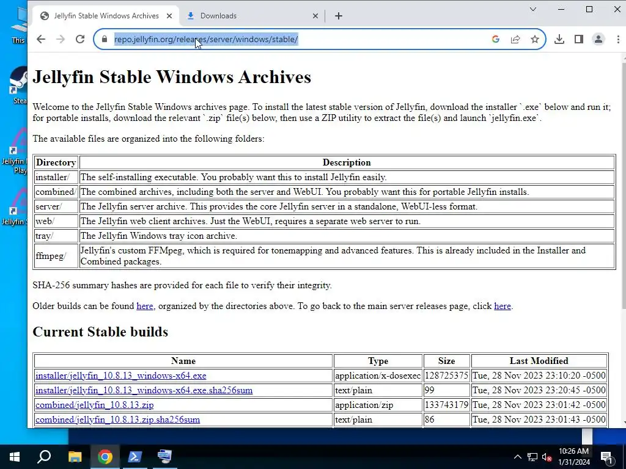Open File Explorer from taskbar
The width and height of the screenshot is (626, 469).
(x=75, y=457)
